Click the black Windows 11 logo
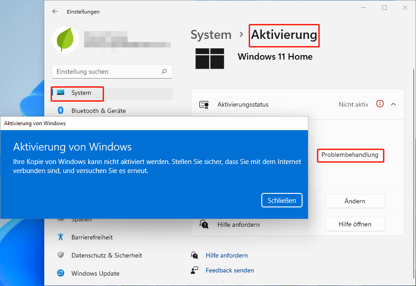This screenshot has height=286, width=416. tap(210, 59)
